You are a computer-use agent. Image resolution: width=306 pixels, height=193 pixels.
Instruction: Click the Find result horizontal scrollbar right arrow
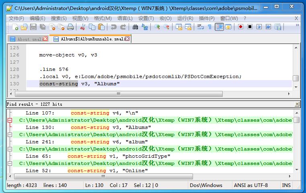click(290, 176)
